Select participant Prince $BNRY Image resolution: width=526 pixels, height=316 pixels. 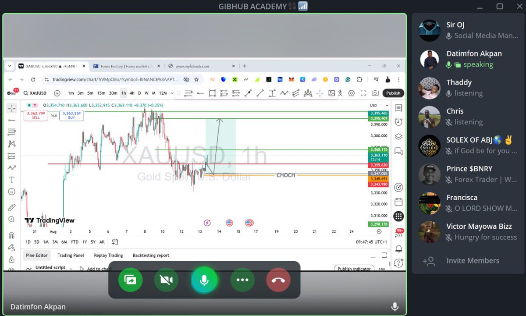[469, 174]
